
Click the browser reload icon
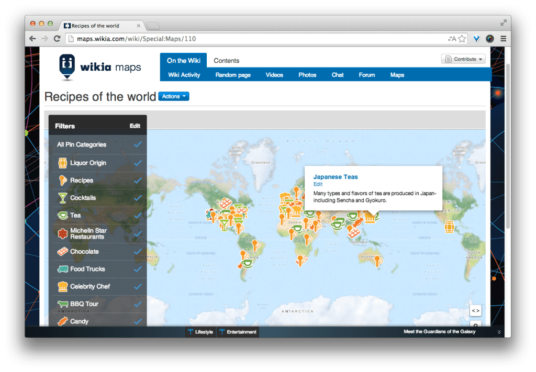point(57,39)
